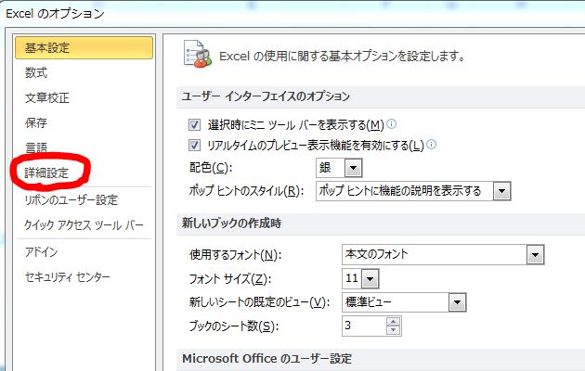Toggle 選択時にミニ ツール バーを表示する checkbox
This screenshot has width=585, height=371.
[x=194, y=124]
